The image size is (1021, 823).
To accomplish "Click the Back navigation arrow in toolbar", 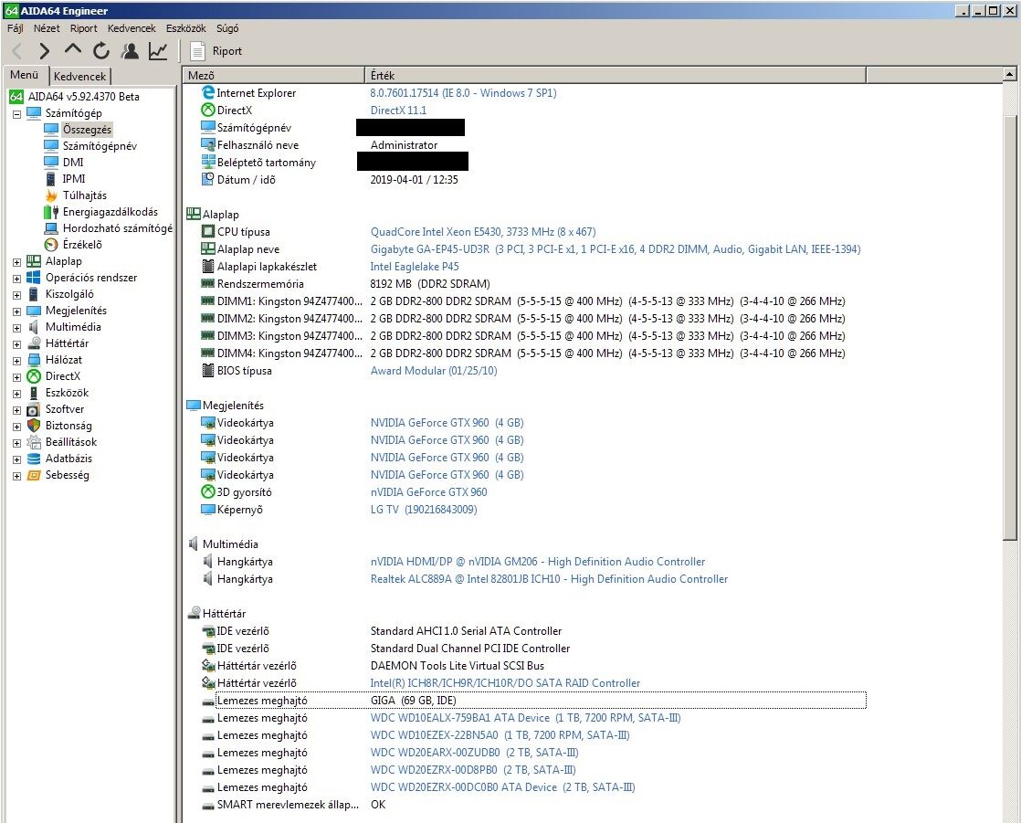I will pyautogui.click(x=17, y=51).
